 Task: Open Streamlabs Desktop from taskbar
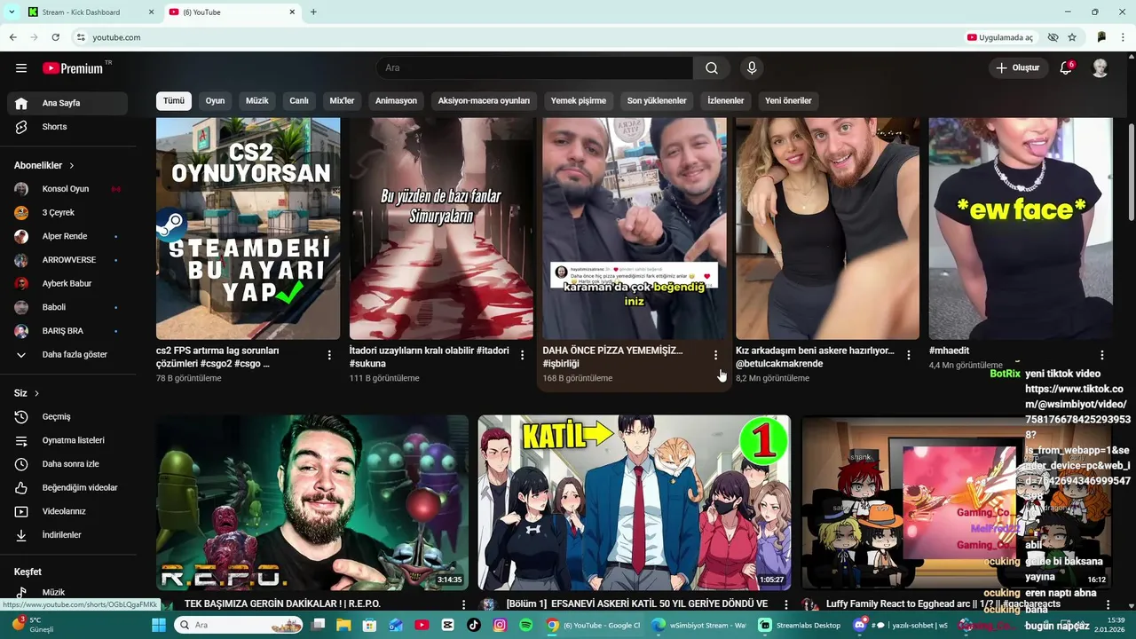[x=800, y=625]
